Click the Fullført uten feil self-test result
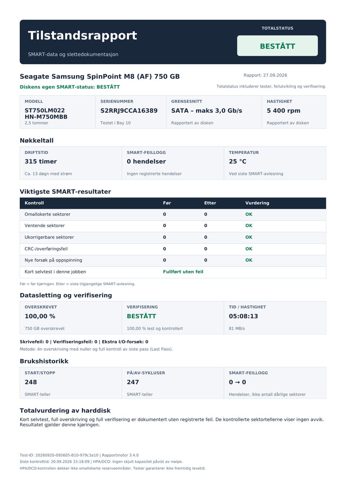The image size is (346, 489). tap(183, 272)
